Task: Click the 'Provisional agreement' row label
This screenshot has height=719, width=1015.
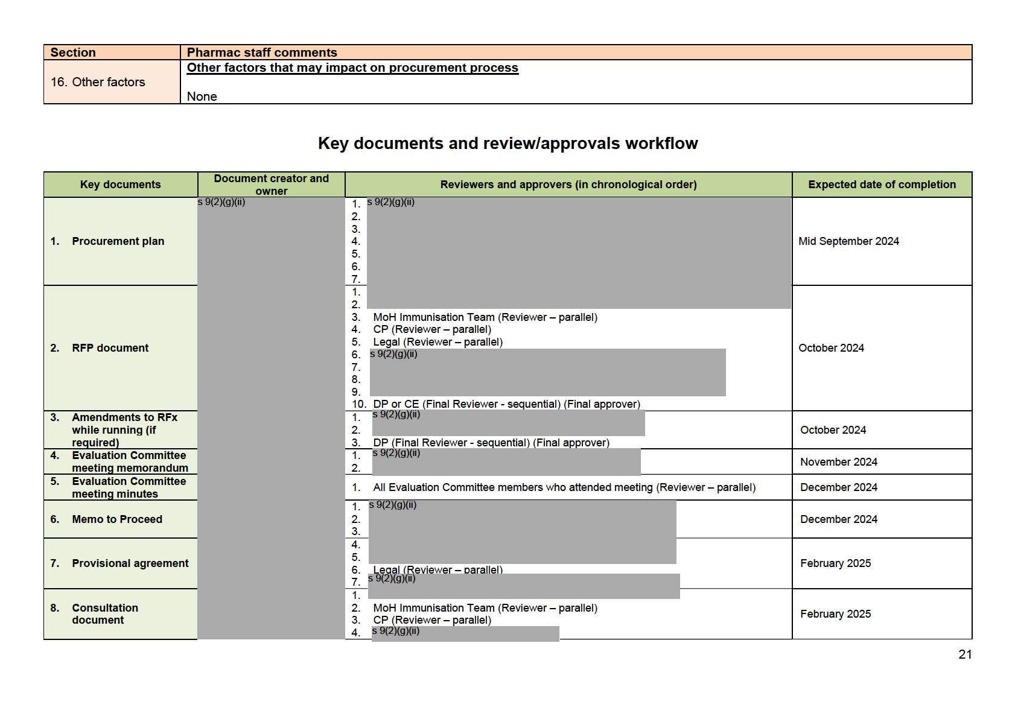Action: coord(130,563)
